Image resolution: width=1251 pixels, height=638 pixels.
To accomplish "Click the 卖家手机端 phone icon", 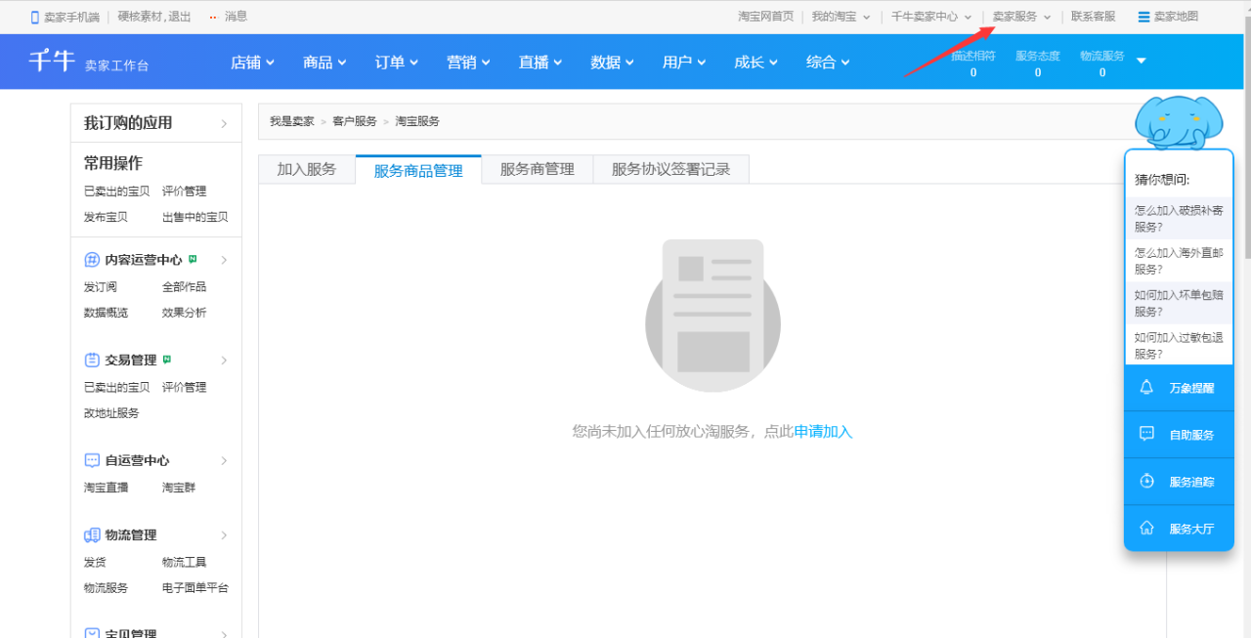I will pyautogui.click(x=35, y=17).
